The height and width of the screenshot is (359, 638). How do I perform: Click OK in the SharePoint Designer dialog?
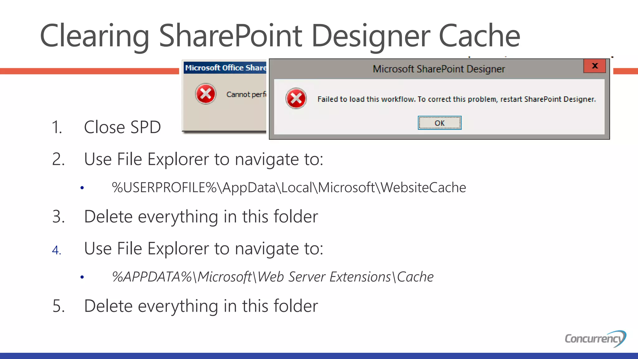coord(439,123)
